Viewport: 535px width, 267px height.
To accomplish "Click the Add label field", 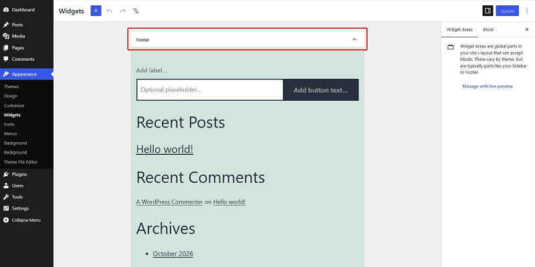I will [x=152, y=71].
